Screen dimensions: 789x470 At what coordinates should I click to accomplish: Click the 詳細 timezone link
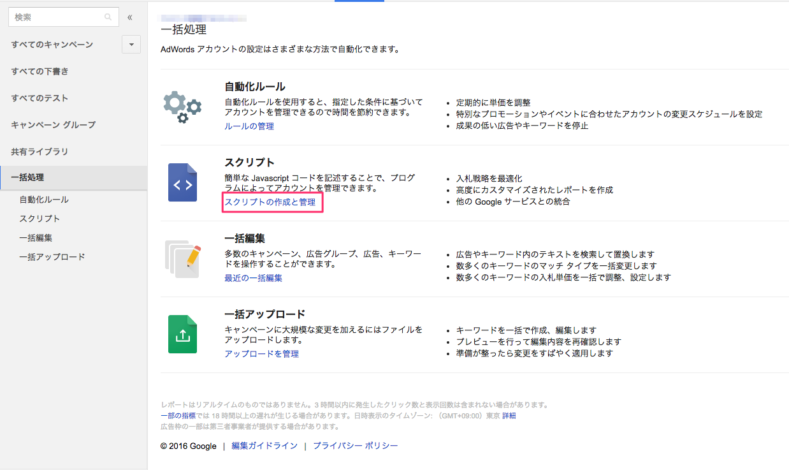point(509,416)
